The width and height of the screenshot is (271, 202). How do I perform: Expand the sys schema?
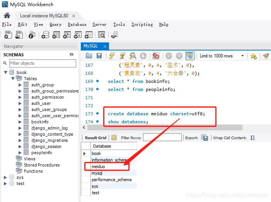coord(5,177)
